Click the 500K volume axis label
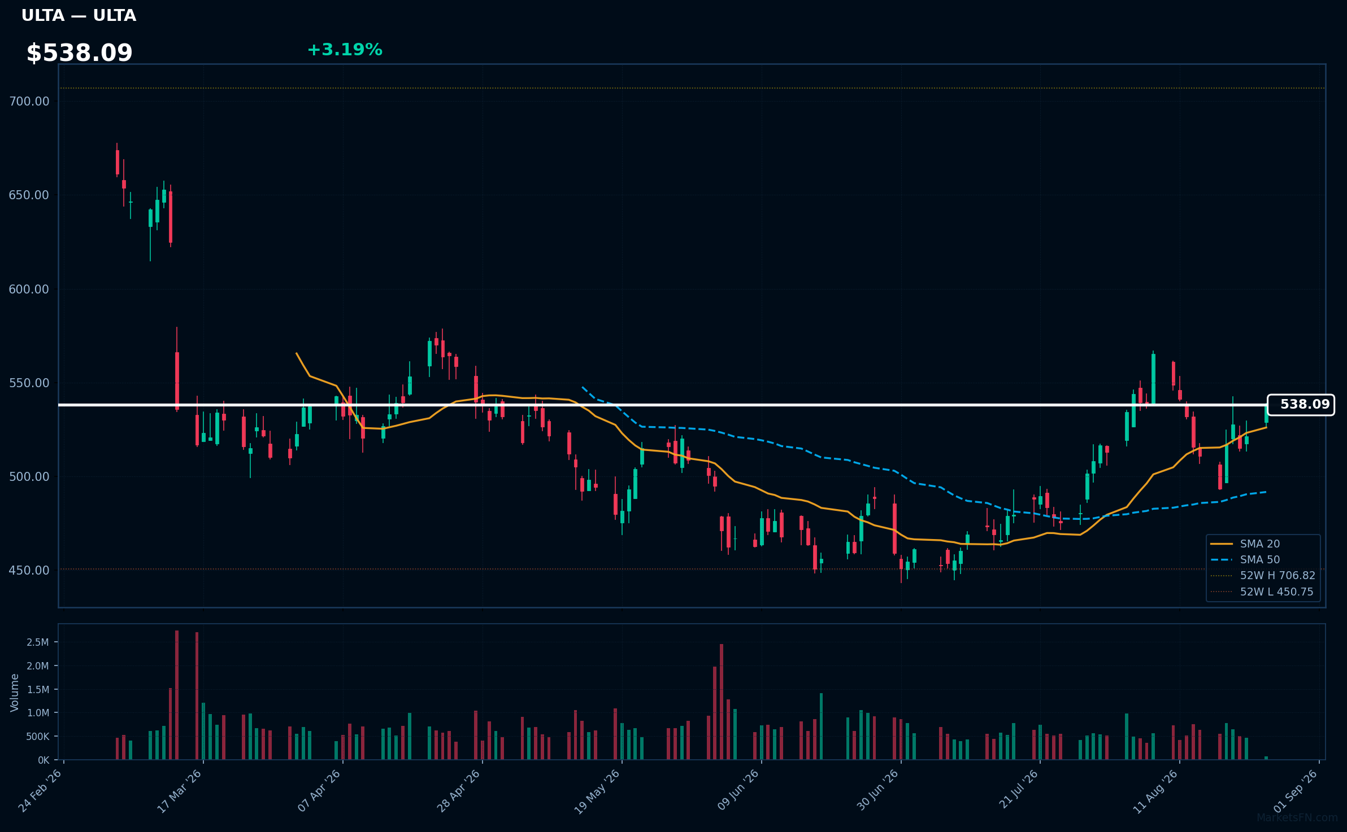This screenshot has height=832, width=1347. [x=38, y=737]
